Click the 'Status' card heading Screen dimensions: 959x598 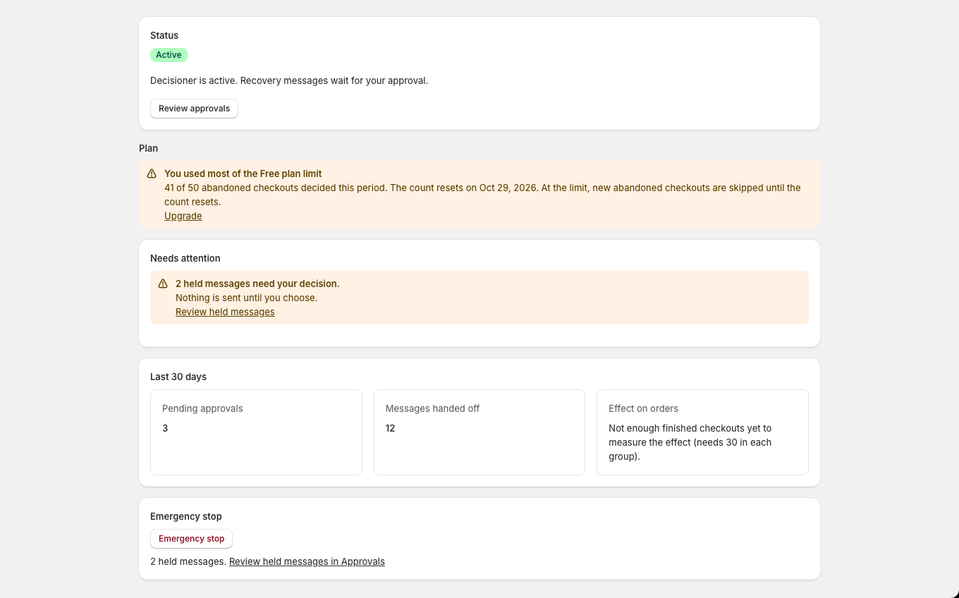point(164,35)
